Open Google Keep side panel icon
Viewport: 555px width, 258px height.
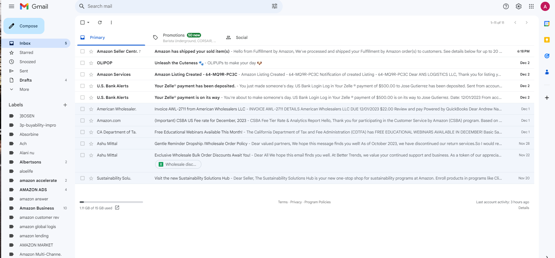point(547,40)
